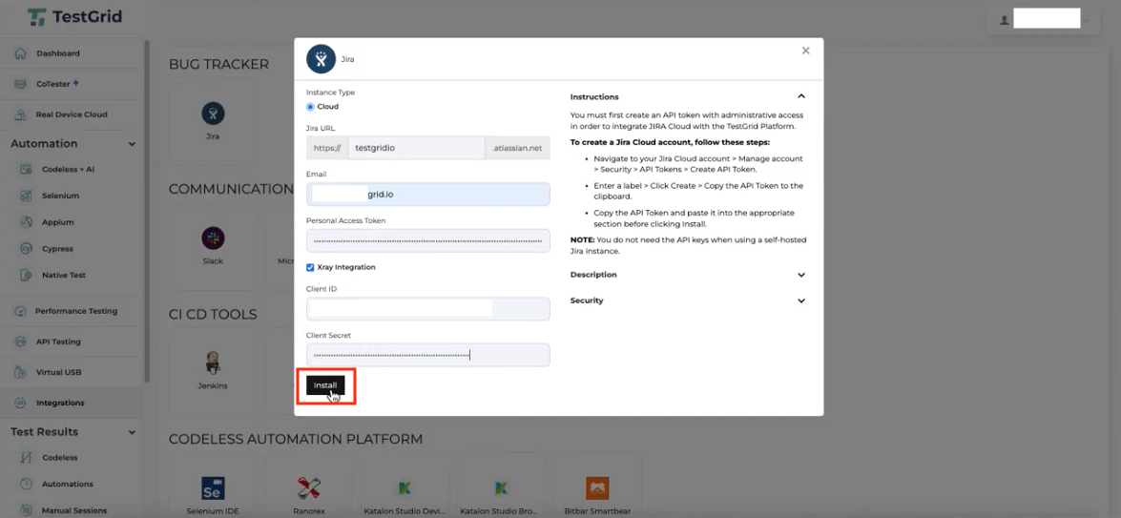The width and height of the screenshot is (1121, 518).
Task: Open Performance Testing
Action: (x=75, y=312)
